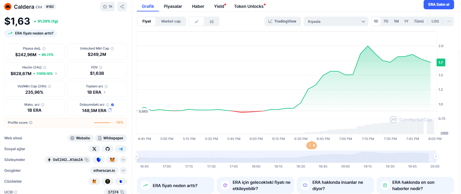Click the info icon beside Unlocked Mkt Cap
The image size is (461, 194).
112,49
